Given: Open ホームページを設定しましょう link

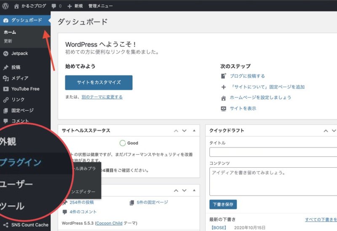Looking at the screenshot, I should (260, 98).
